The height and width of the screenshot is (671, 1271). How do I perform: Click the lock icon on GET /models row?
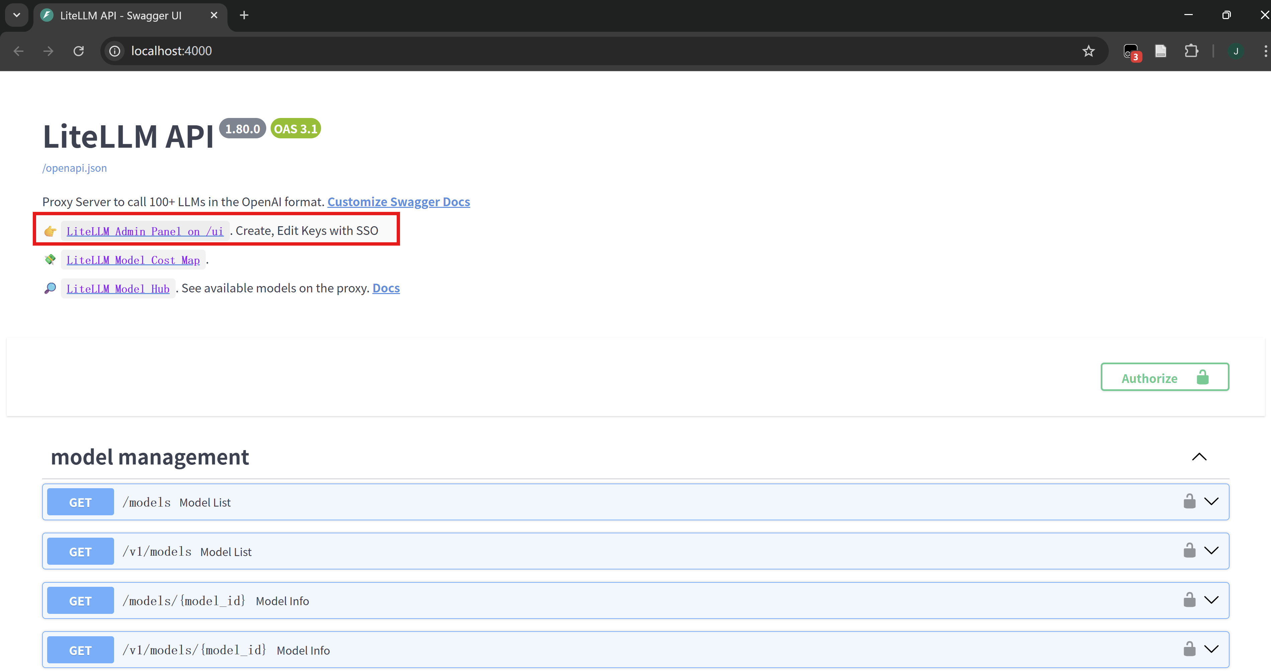coord(1189,501)
